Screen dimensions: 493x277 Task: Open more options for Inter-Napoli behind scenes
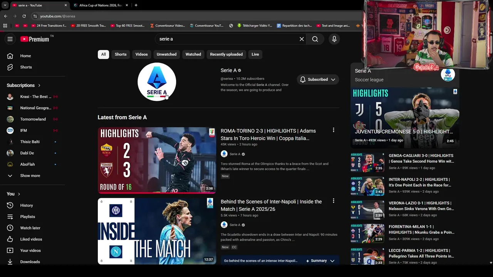(334, 201)
